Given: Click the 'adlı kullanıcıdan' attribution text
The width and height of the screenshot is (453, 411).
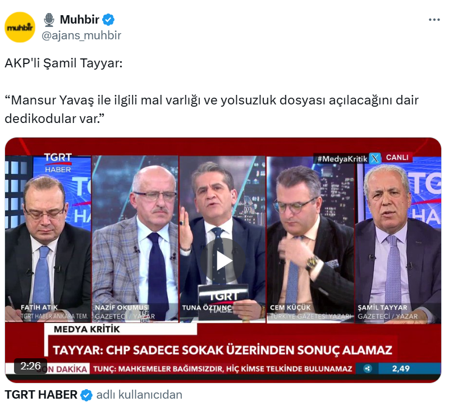Looking at the screenshot, I should (x=139, y=395).
